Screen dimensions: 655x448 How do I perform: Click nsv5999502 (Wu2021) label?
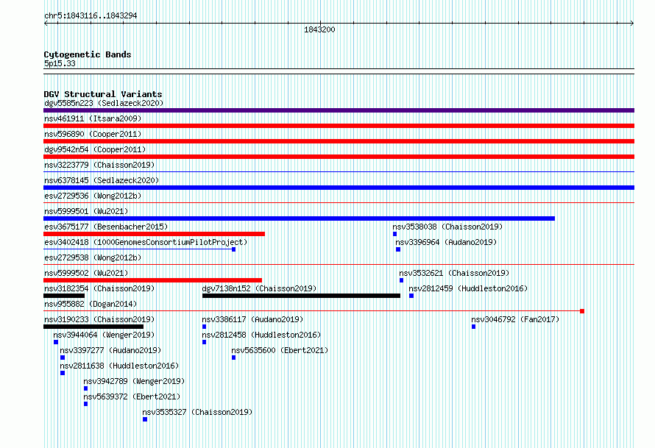coord(86,273)
